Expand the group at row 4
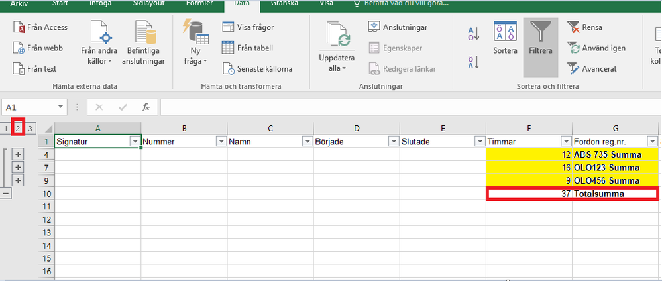Image resolution: width=662 pixels, height=281 pixels. pos(19,154)
